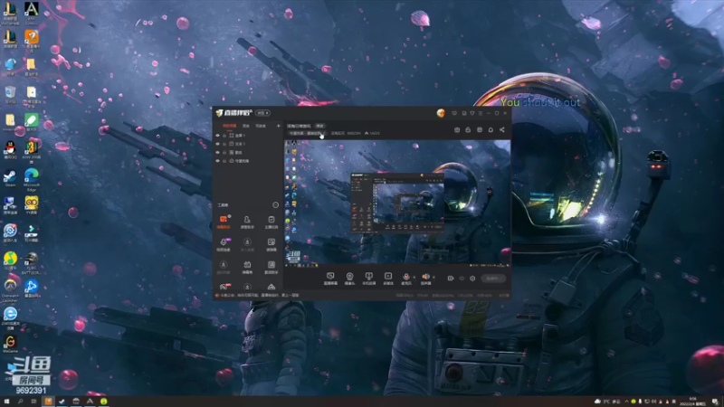Open the rightmost tool in toolbox second row
This screenshot has height=407, width=724.
271,244
